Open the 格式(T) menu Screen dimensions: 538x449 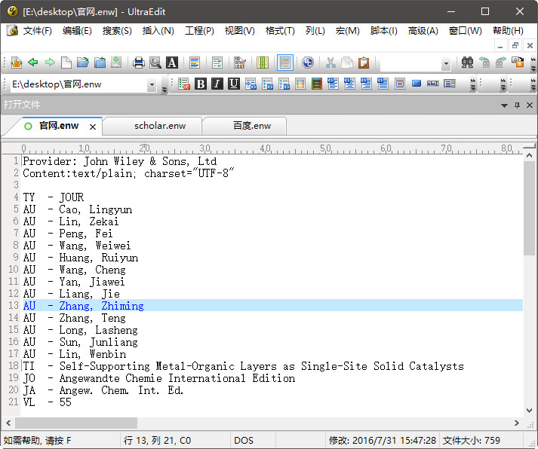280,31
